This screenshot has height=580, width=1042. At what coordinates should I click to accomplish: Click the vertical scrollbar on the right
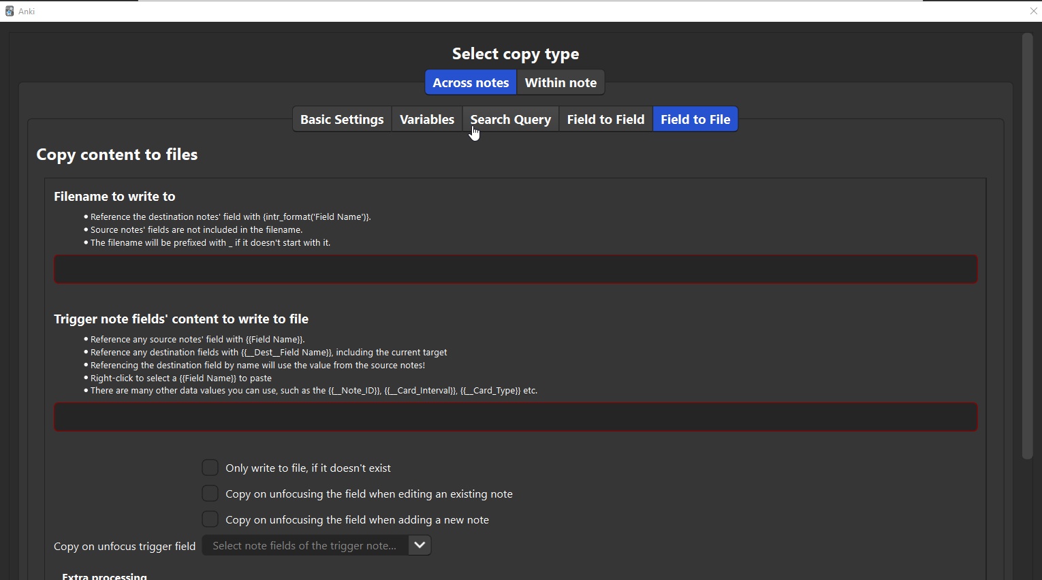click(1027, 245)
